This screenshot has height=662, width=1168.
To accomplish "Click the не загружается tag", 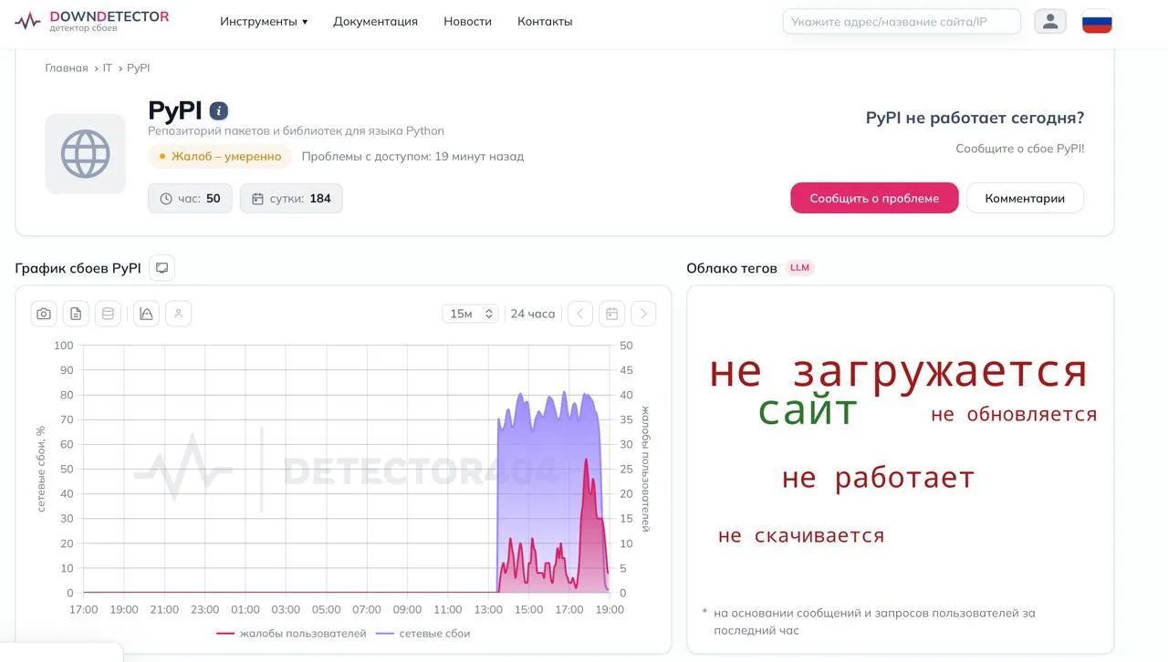I will pyautogui.click(x=898, y=371).
